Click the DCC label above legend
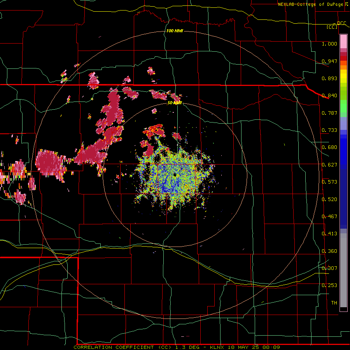Screen dimensions: 350x350 [341, 23]
